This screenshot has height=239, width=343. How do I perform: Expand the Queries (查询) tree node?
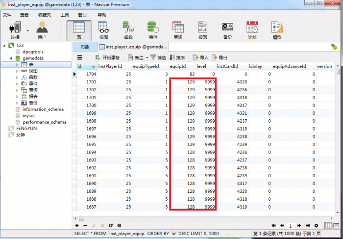coord(17,90)
